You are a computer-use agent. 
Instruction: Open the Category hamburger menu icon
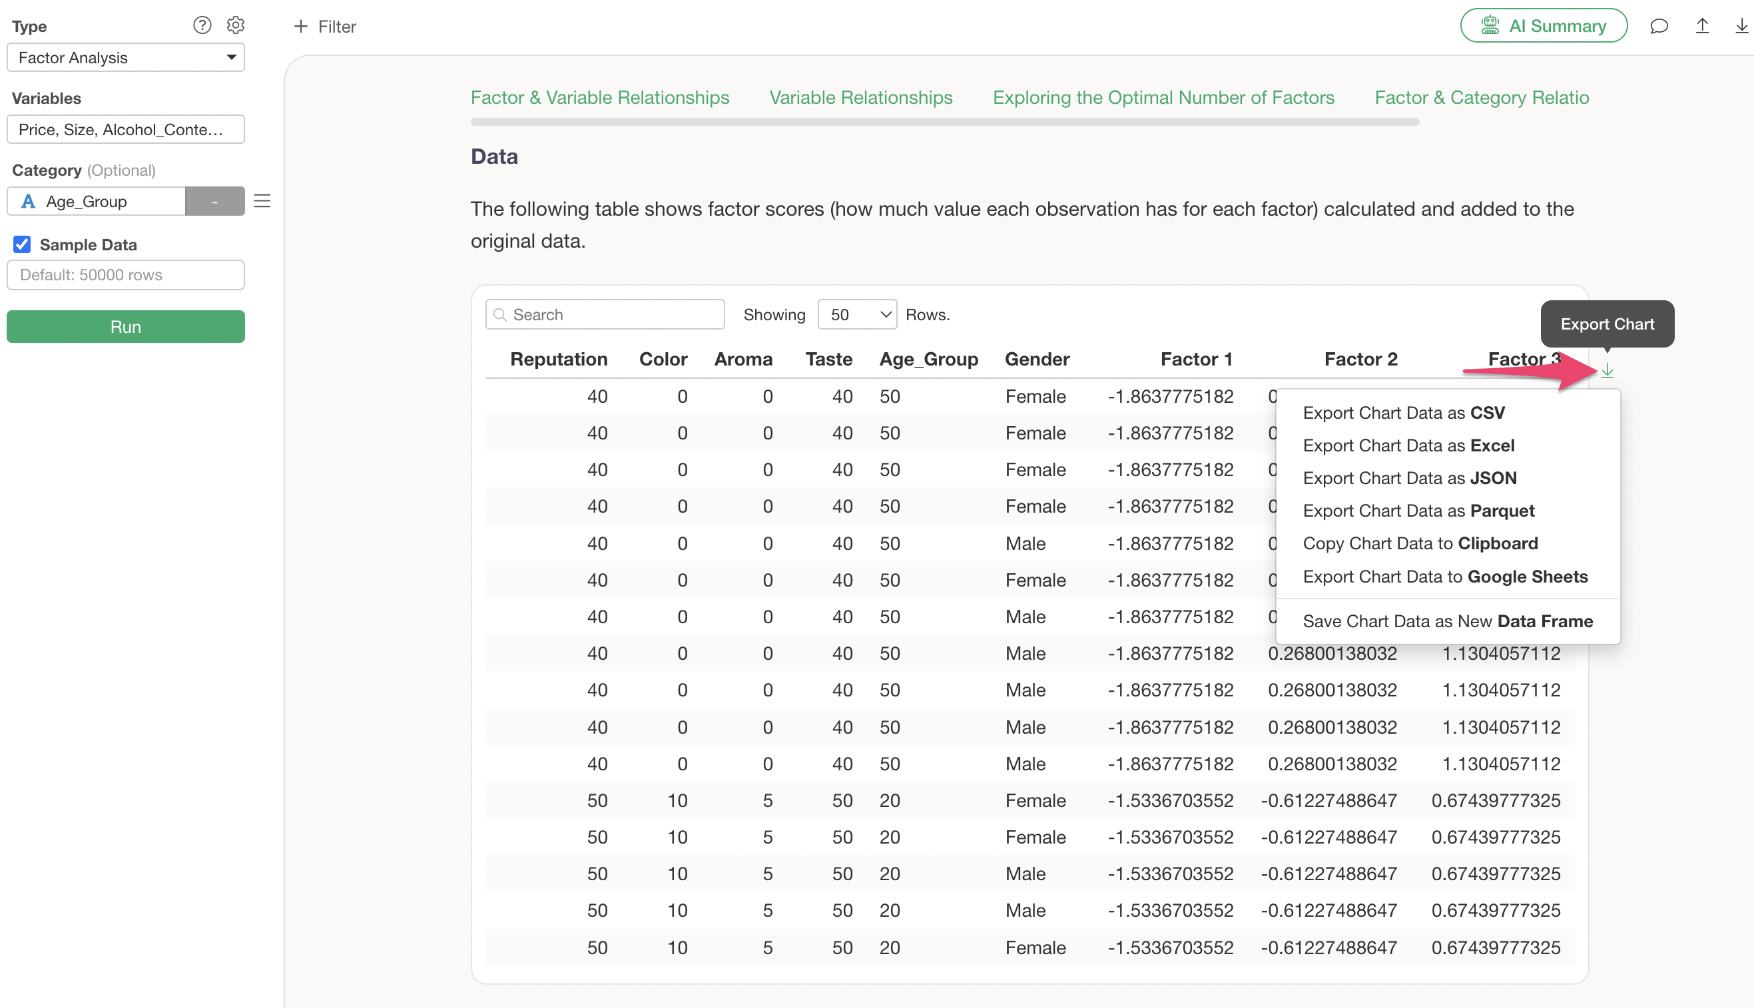pos(262,201)
